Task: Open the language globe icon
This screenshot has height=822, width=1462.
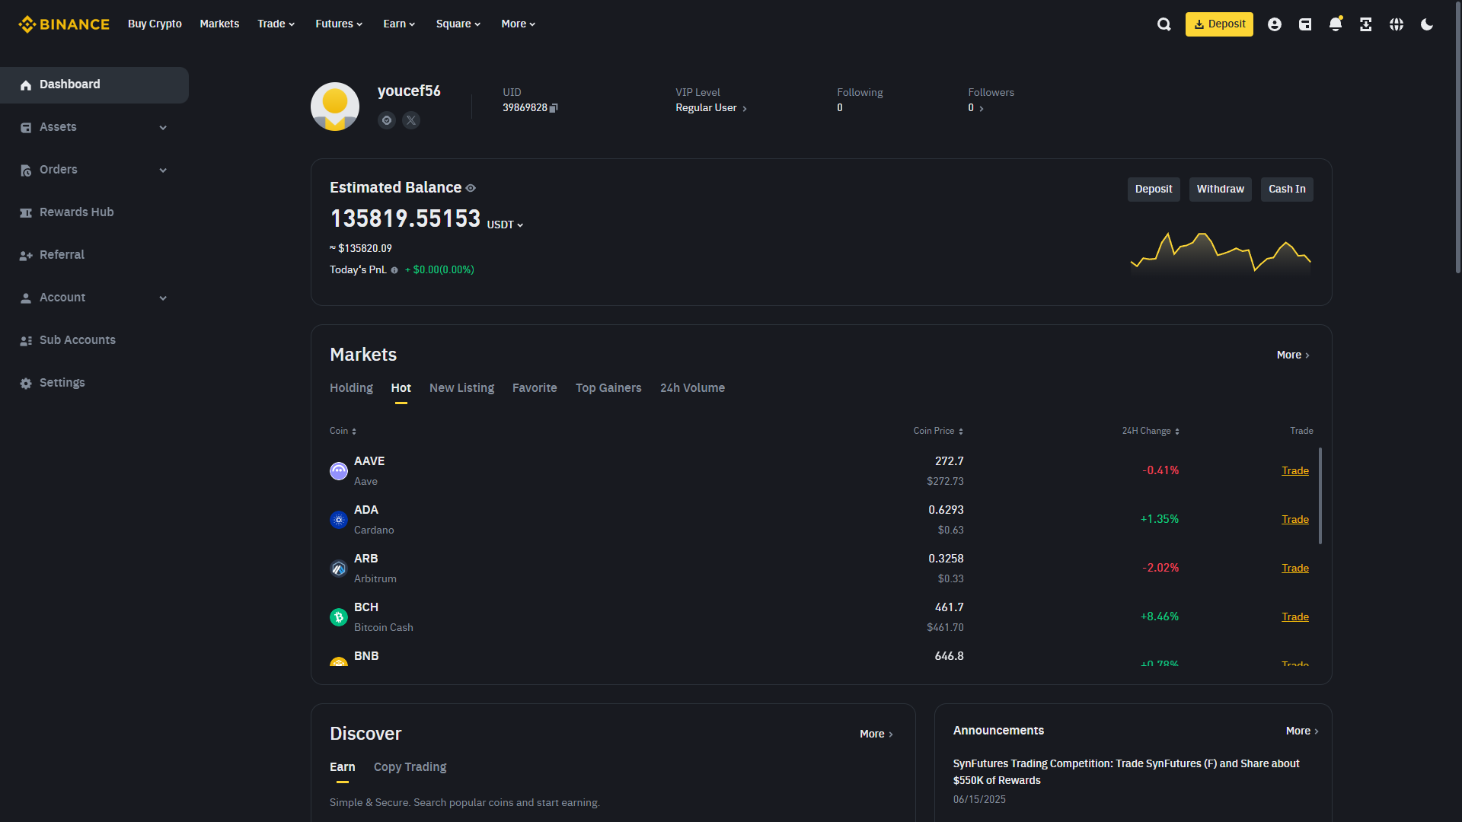Action: (1396, 24)
